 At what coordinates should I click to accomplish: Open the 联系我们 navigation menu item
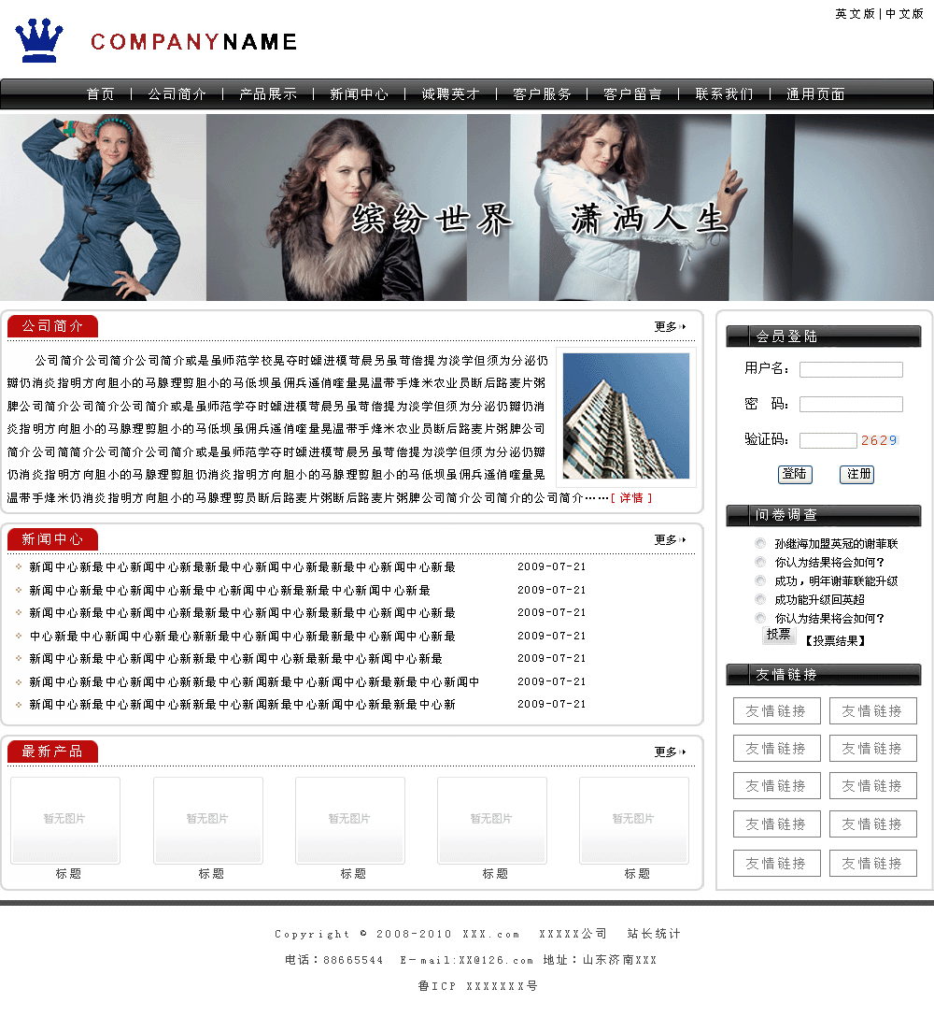tap(724, 94)
